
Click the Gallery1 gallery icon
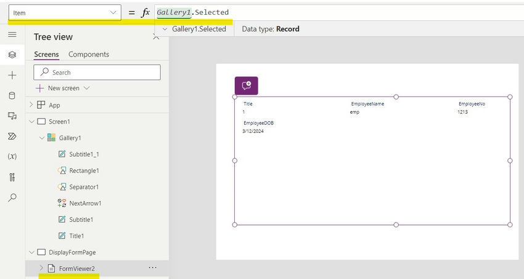pyautogui.click(x=51, y=138)
